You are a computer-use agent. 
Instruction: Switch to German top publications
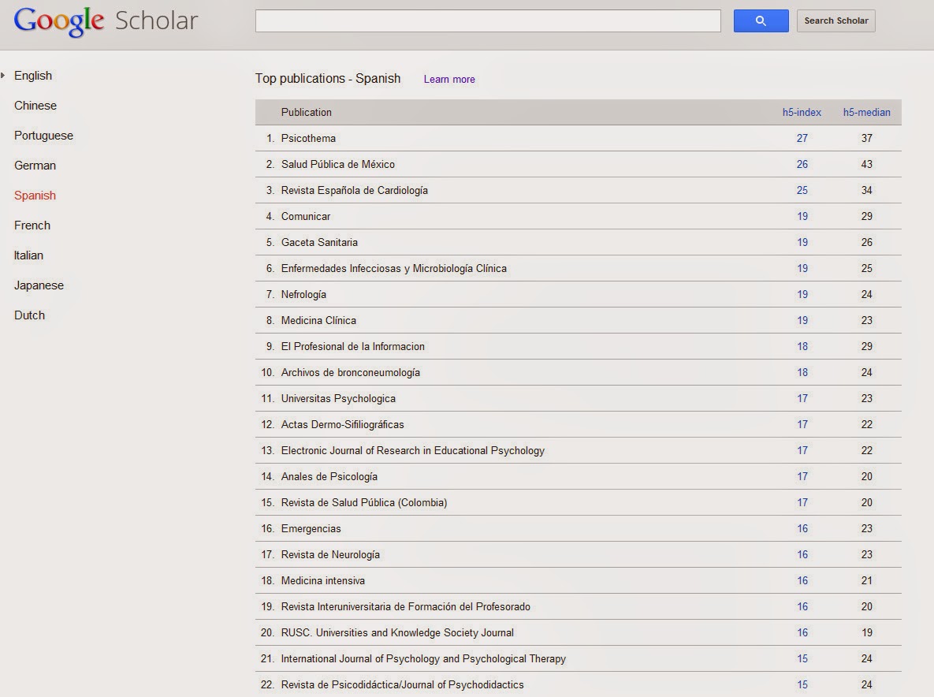(x=35, y=165)
